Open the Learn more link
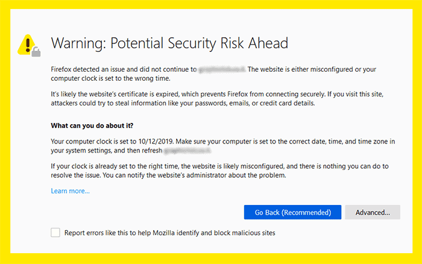Screen dimensions: 422x264 point(71,191)
